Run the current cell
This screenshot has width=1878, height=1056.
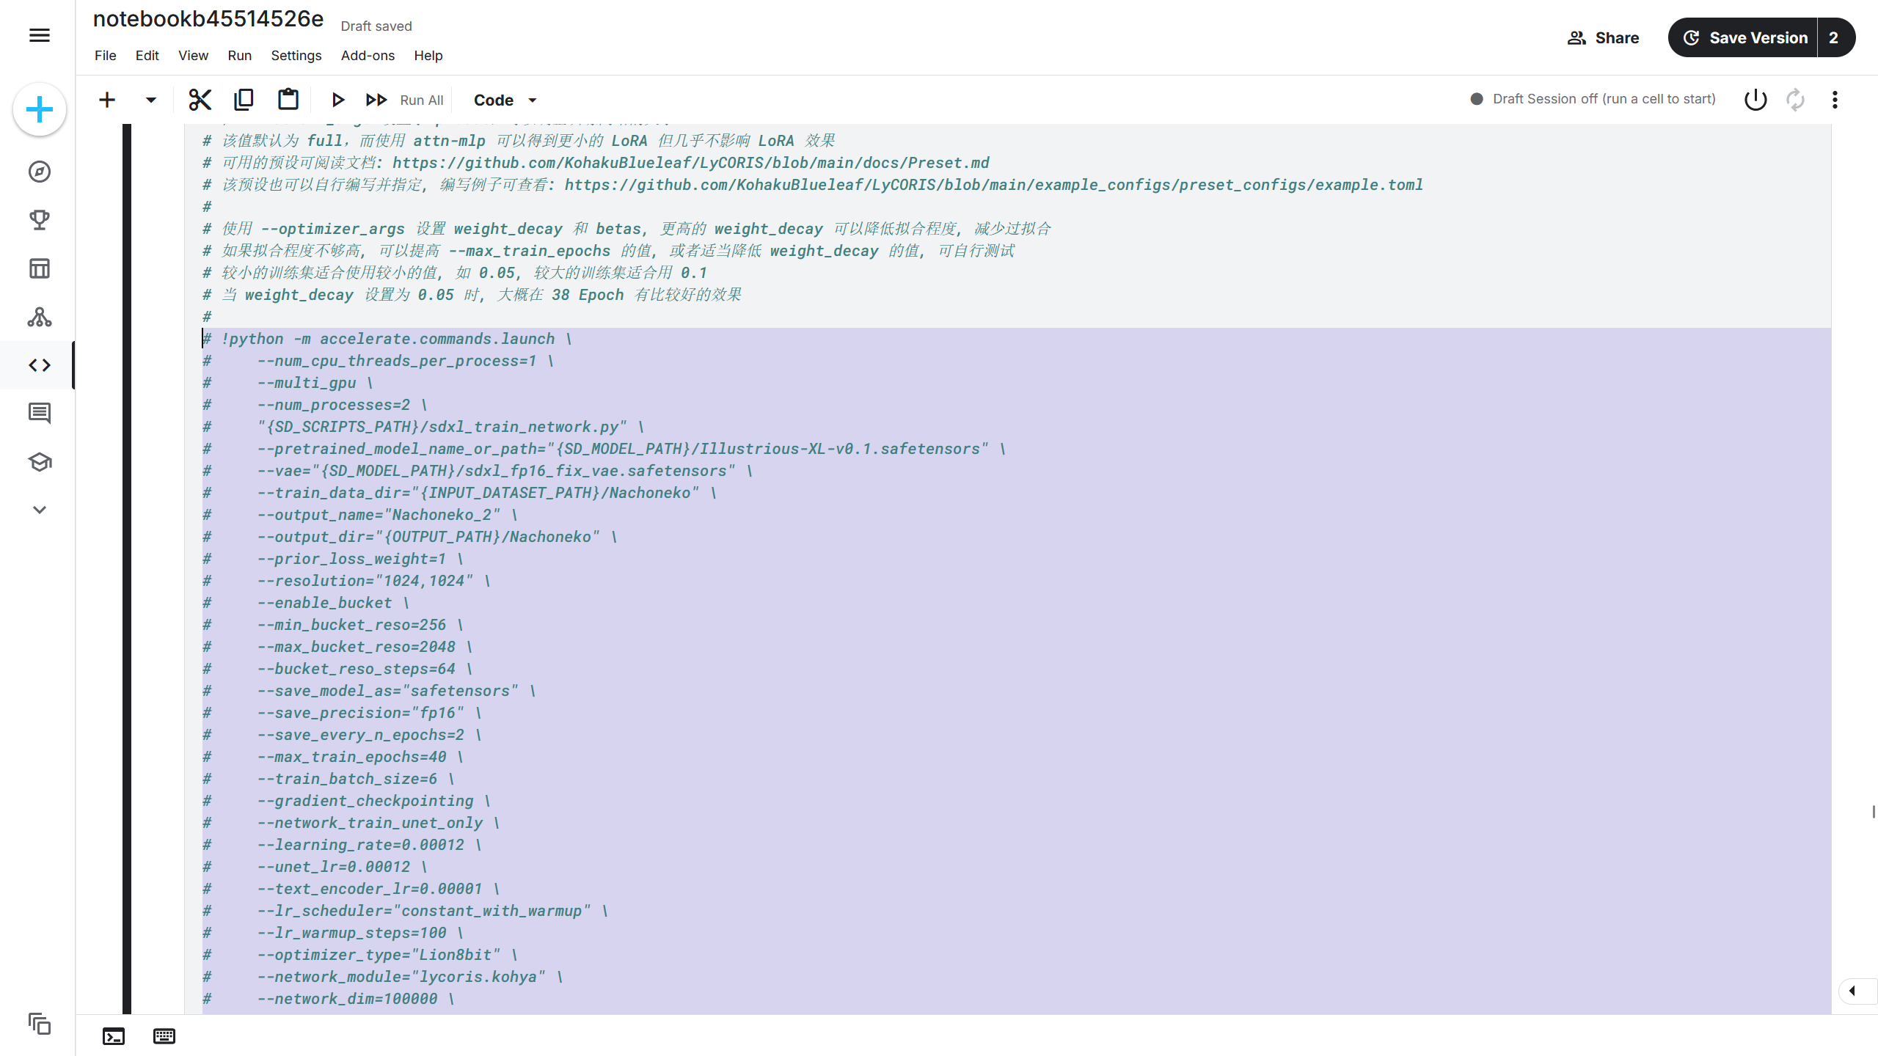(337, 100)
